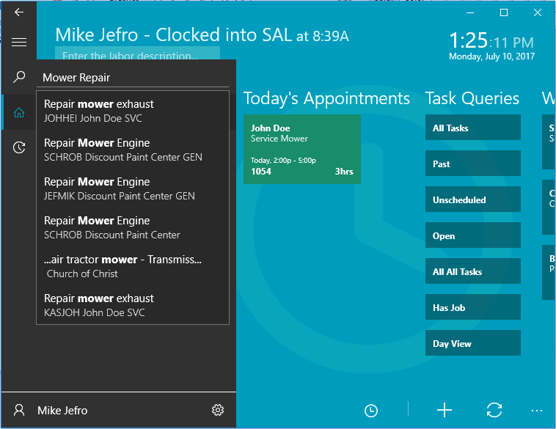Expand the more options ellipsis
Image resolution: width=556 pixels, height=429 pixels.
(x=537, y=411)
